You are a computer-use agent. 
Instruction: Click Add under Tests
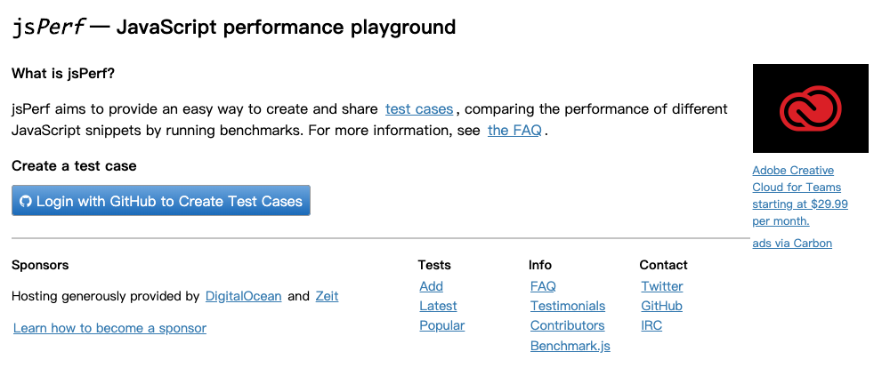(431, 286)
